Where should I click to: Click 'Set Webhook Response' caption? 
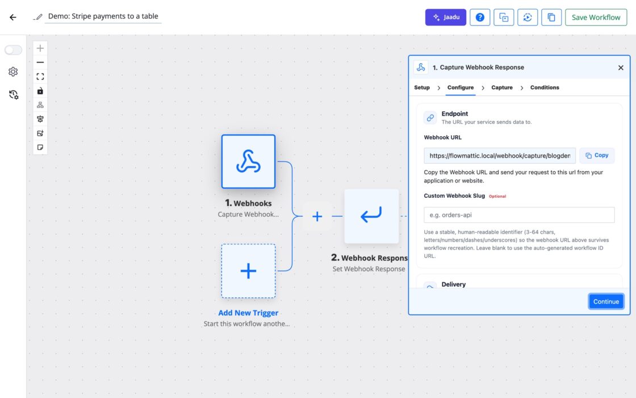369,269
